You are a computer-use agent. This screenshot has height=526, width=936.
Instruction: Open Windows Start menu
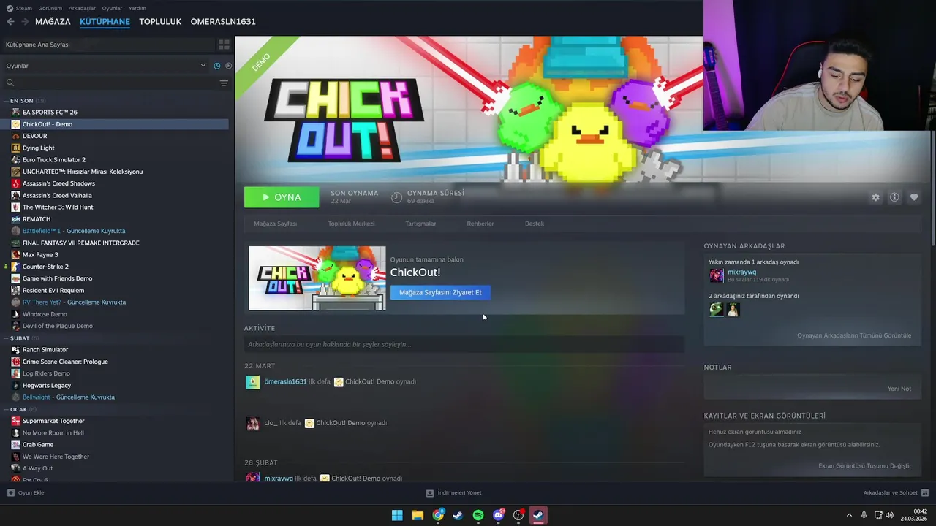click(x=397, y=515)
